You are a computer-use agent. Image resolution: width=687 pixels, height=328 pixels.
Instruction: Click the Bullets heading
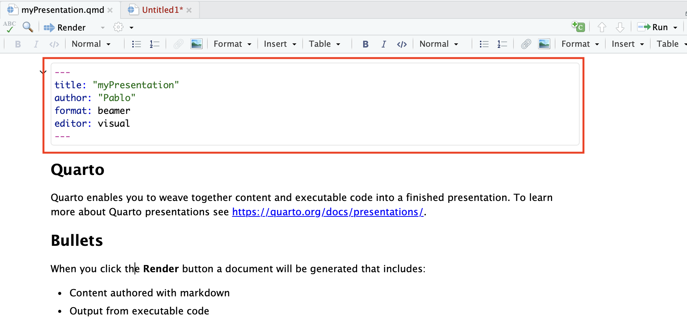tap(77, 241)
